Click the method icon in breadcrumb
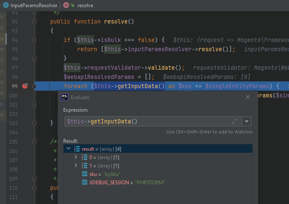 click(x=66, y=5)
